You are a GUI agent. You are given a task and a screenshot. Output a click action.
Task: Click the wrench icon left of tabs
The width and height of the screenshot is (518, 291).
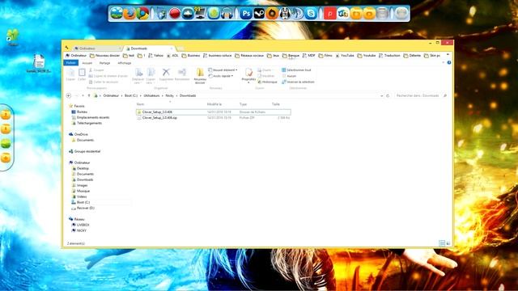click(x=66, y=48)
